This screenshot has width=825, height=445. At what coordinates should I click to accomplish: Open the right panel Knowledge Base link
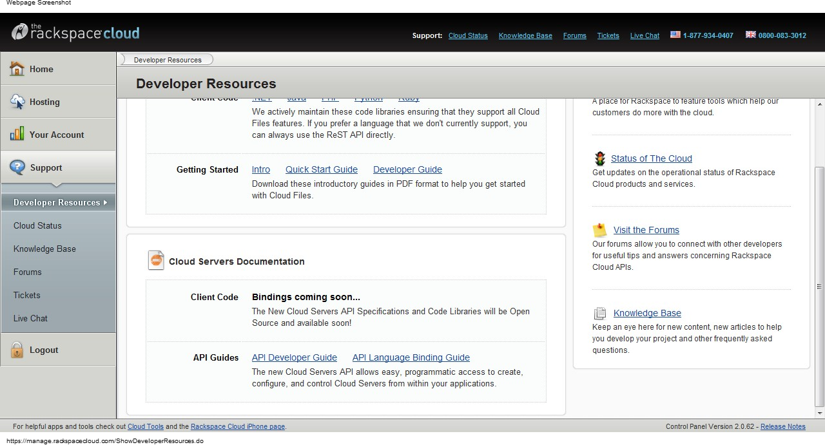(647, 313)
